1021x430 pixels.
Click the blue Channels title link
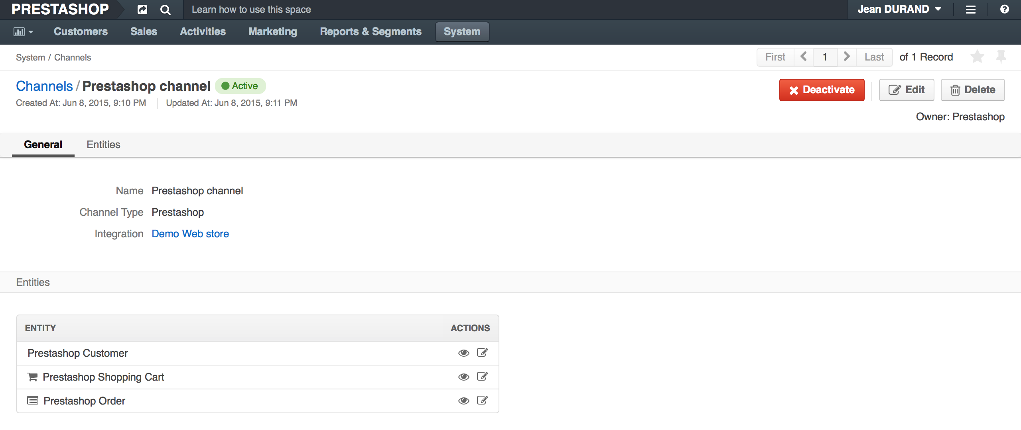[44, 86]
